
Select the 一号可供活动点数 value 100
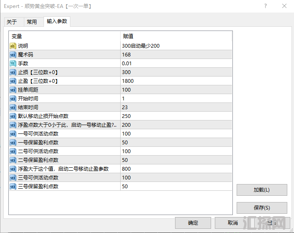pos(176,134)
